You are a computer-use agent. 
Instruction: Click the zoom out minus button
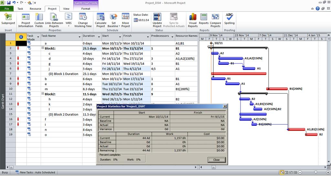(x=300, y=172)
